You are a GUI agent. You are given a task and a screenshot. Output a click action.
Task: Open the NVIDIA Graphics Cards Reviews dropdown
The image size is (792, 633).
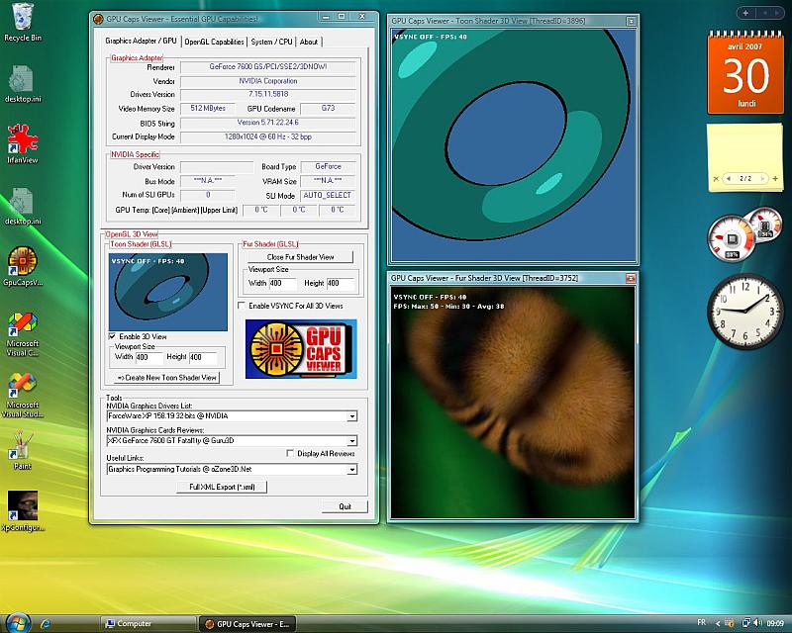352,441
